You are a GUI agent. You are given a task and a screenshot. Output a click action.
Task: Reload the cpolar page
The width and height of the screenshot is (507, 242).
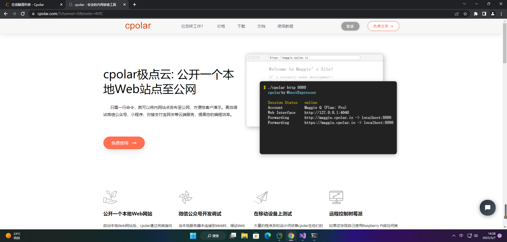23,14
